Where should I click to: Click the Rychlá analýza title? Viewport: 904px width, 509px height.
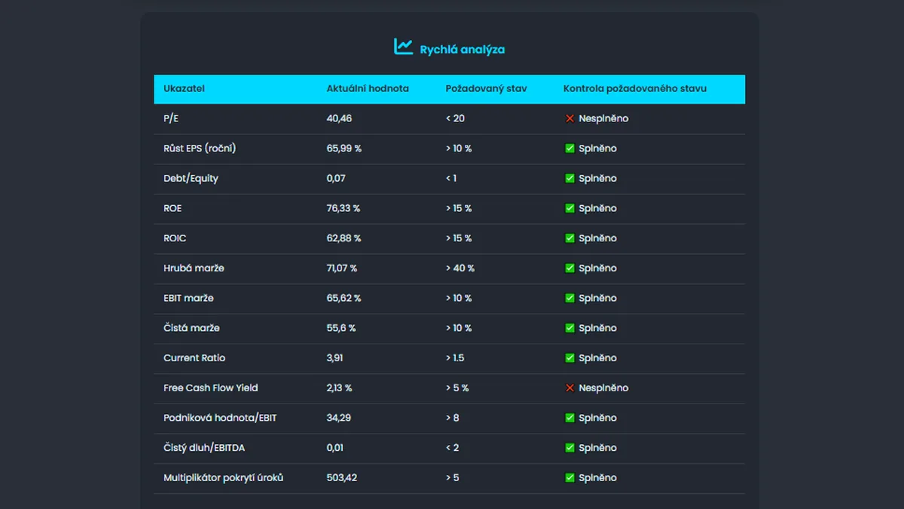(463, 50)
